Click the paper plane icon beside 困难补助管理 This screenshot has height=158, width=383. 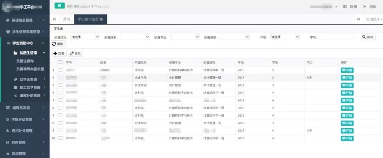click(x=16, y=95)
